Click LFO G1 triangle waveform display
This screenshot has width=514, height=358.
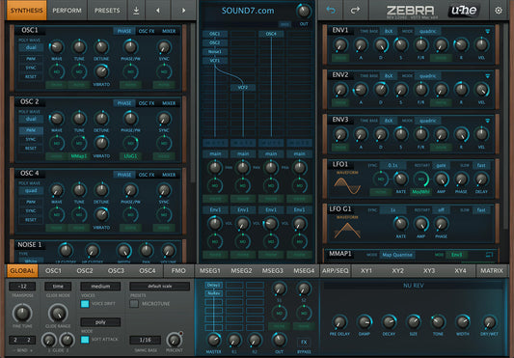(x=347, y=231)
